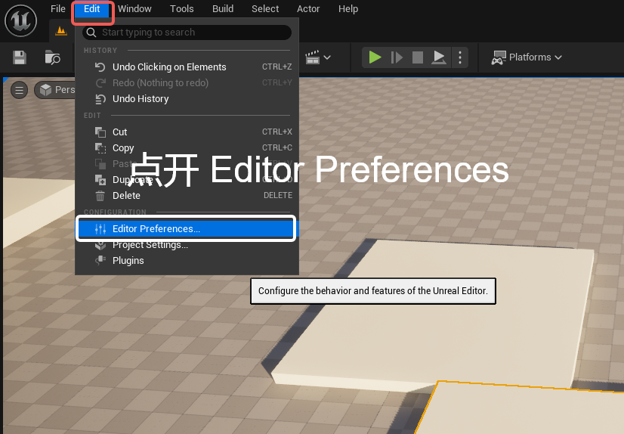Click the CTRL+Z shortcut text
This screenshot has width=624, height=434.
click(276, 67)
